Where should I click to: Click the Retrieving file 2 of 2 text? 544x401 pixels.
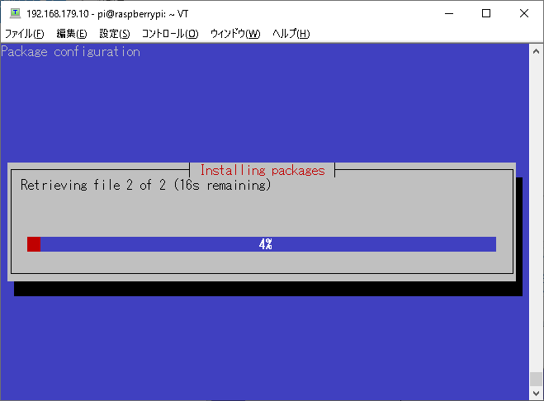pos(93,185)
